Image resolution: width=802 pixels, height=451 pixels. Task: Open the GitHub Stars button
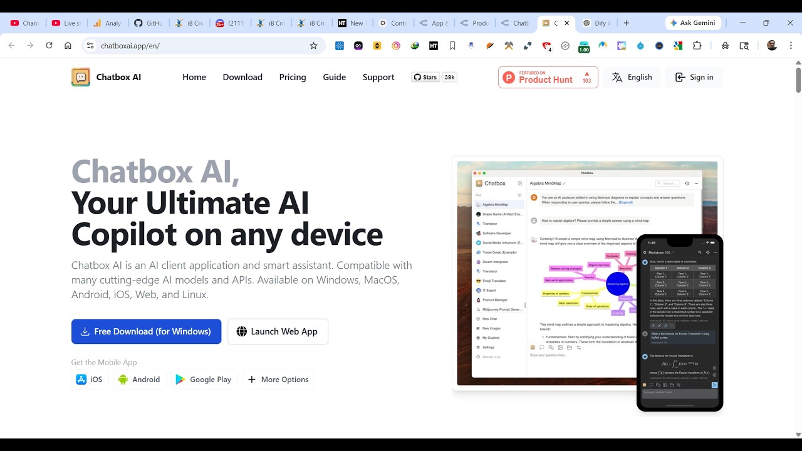[x=425, y=77]
